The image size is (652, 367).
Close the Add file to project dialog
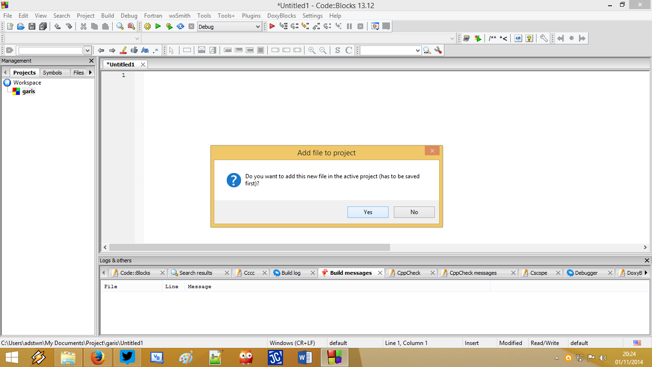432,151
